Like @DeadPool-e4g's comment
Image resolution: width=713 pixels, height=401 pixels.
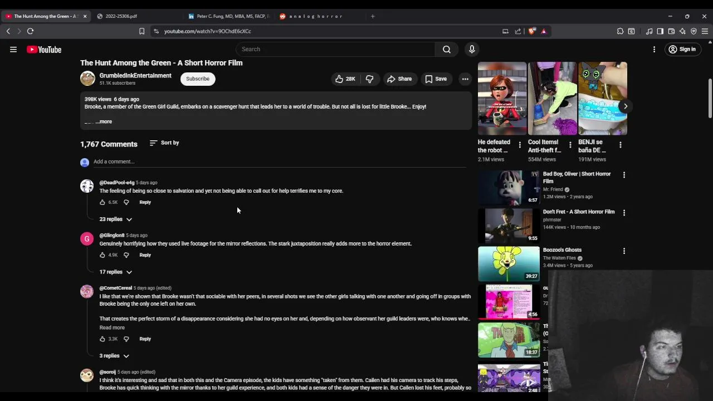point(102,202)
